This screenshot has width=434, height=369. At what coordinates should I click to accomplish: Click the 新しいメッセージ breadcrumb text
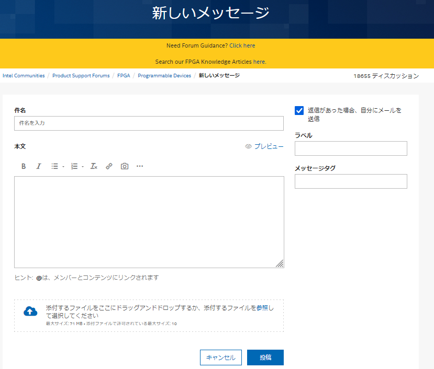coord(219,75)
